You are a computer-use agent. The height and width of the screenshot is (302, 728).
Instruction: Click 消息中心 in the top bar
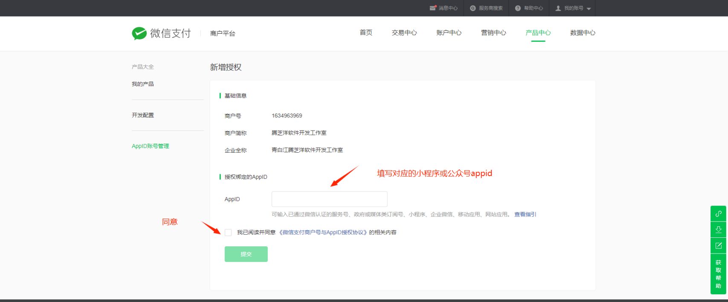coord(448,8)
